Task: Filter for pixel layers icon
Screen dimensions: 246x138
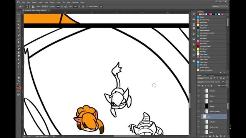Action: [x=211, y=78]
